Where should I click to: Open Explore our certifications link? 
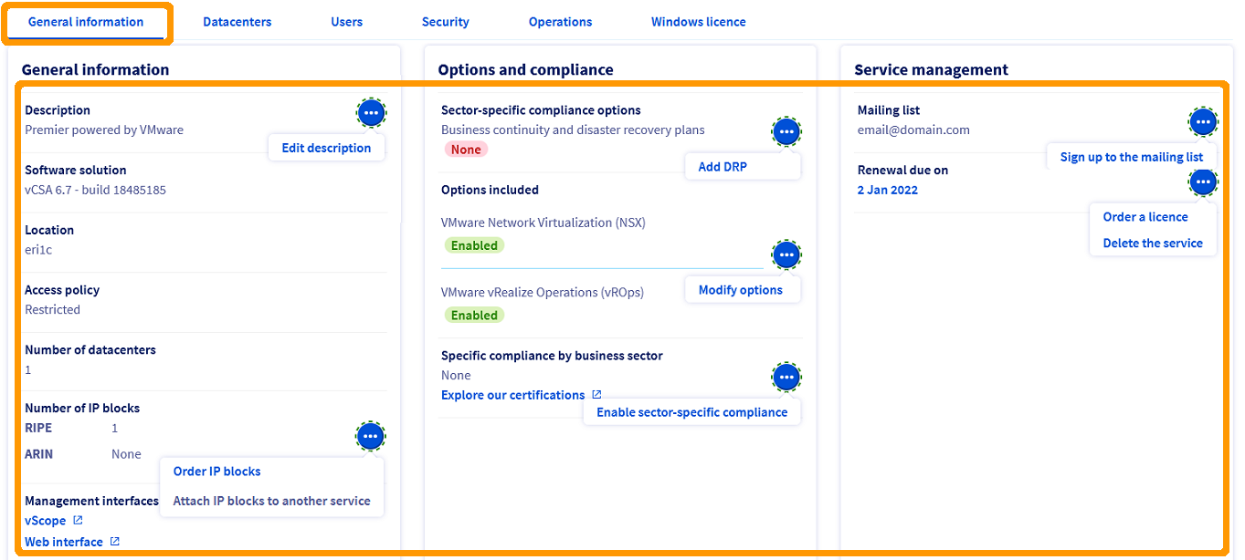pyautogui.click(x=512, y=395)
